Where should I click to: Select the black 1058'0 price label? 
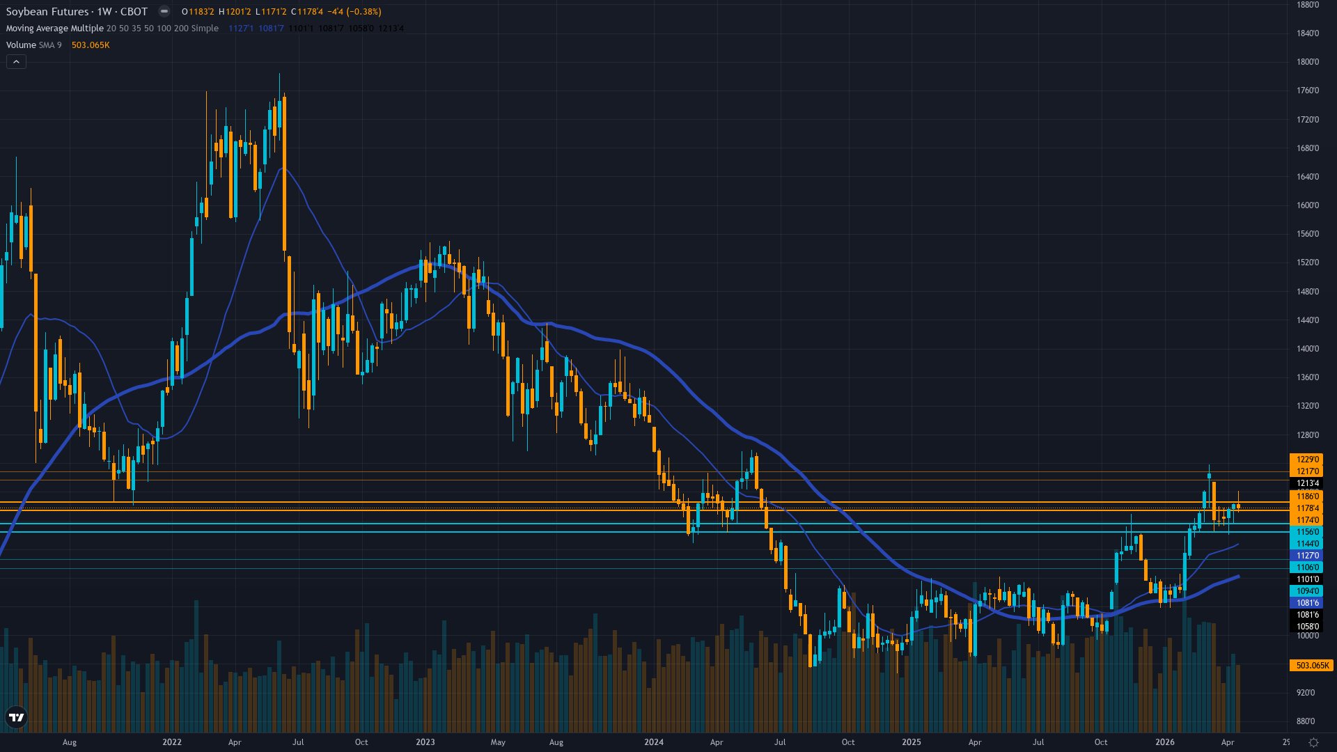point(1306,627)
